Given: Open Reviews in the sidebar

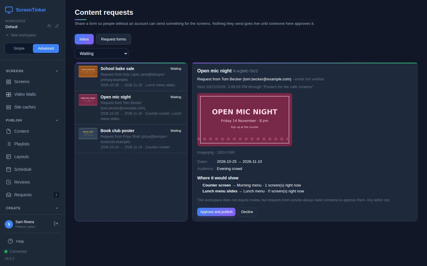Looking at the screenshot, I should point(32,182).
